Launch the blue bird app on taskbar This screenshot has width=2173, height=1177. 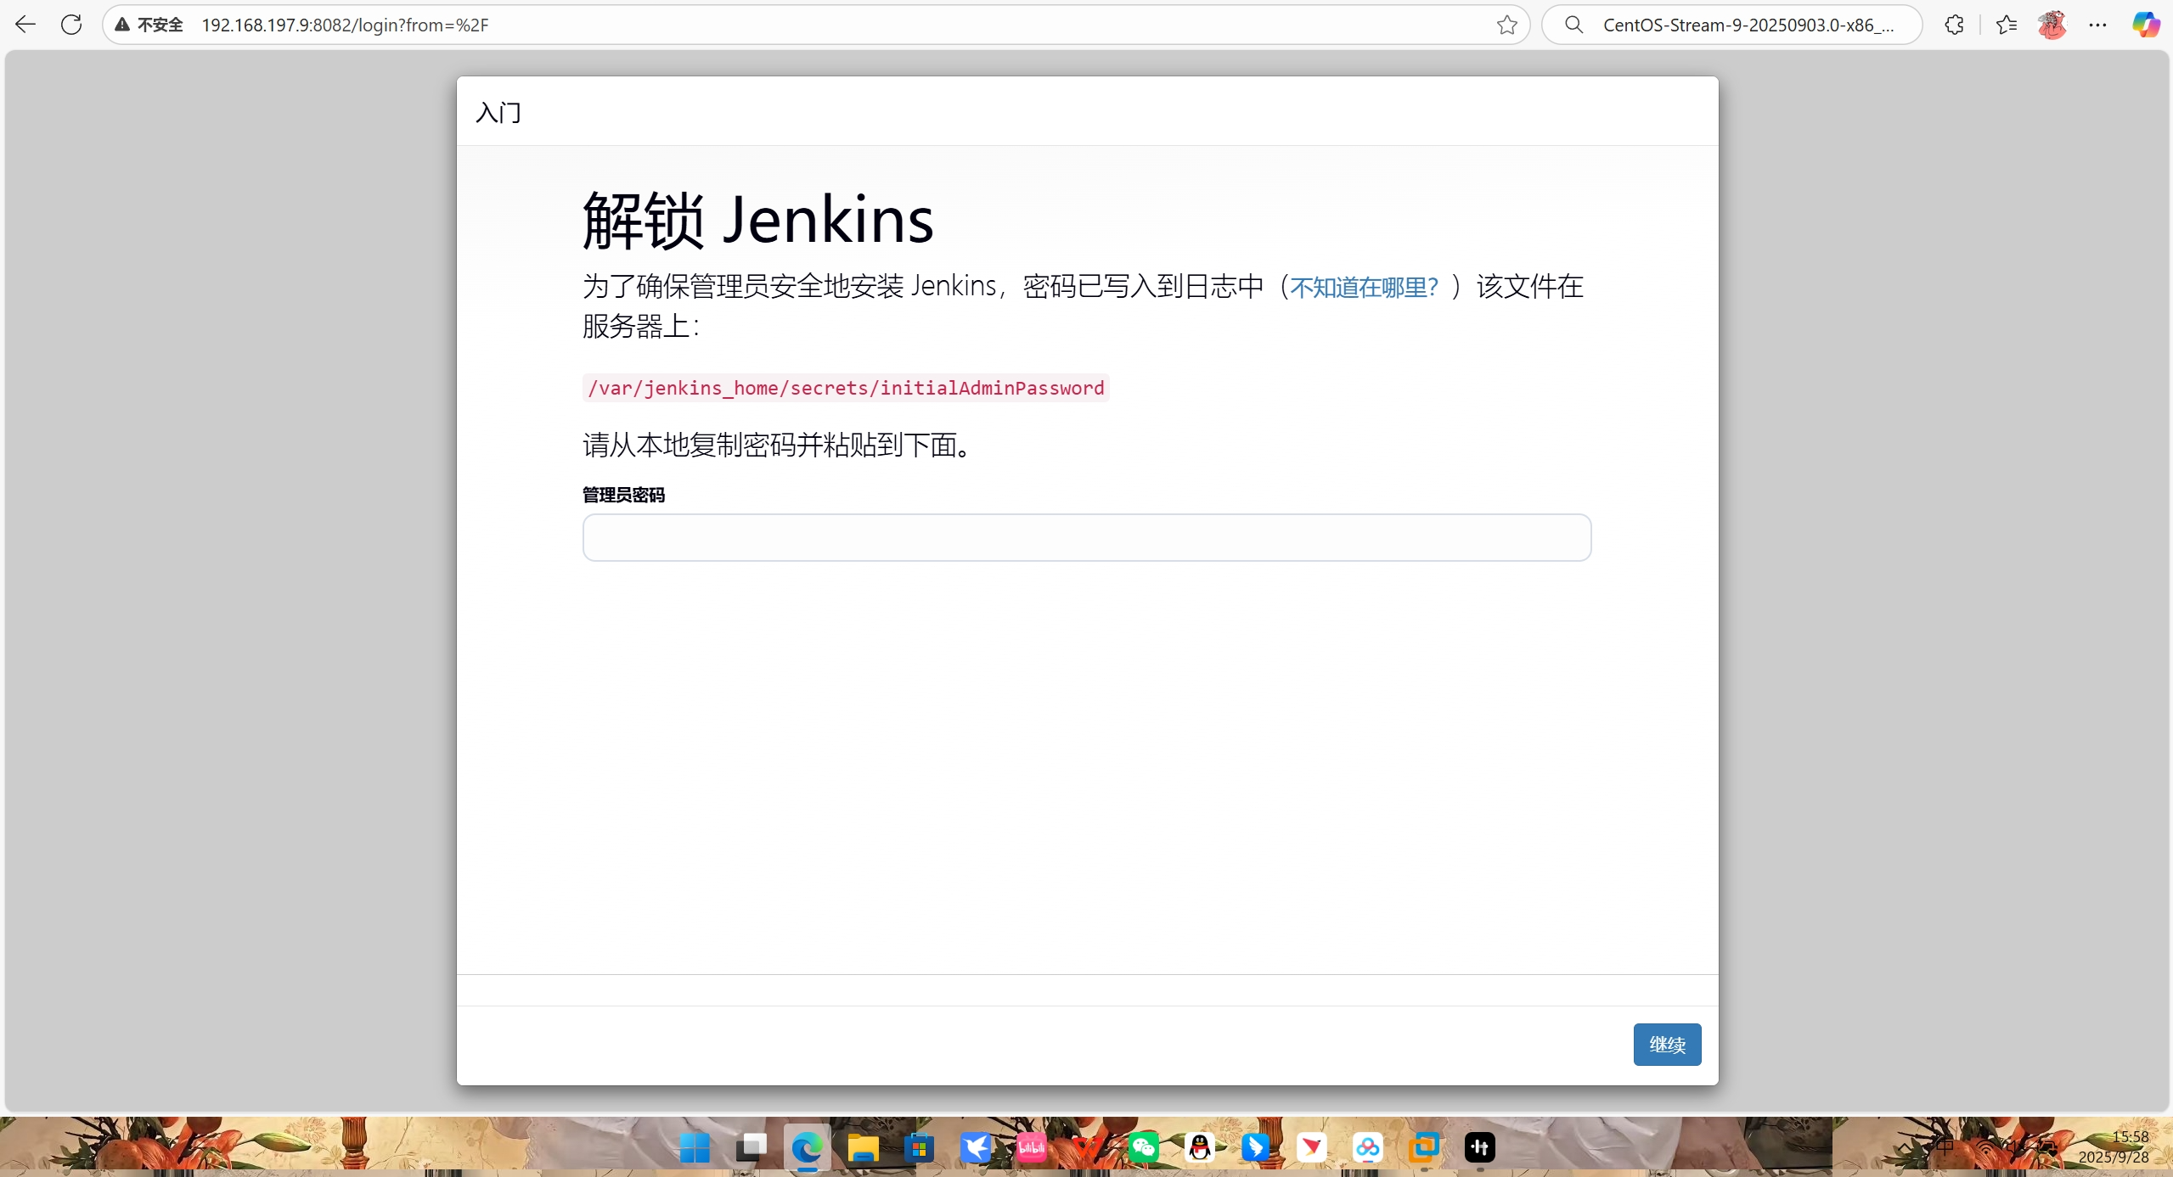(975, 1147)
